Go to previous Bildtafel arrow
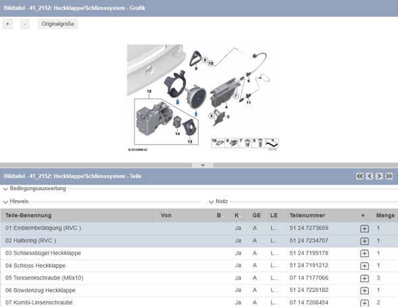Image resolution: width=398 pixels, height=307 pixels. 370,176
